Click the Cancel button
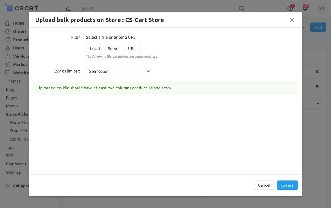The image size is (331, 208). [x=264, y=185]
